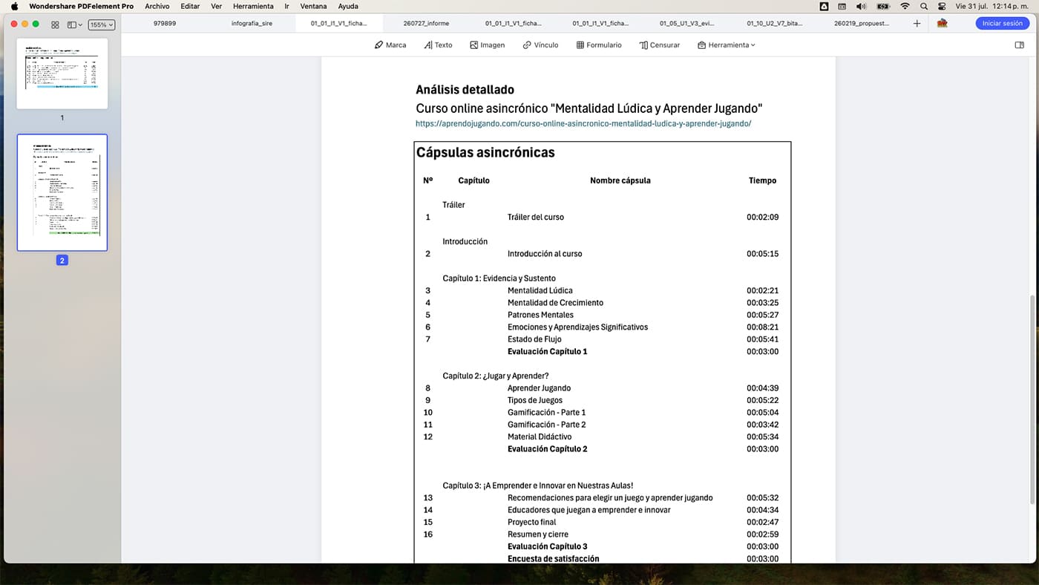Add a new tab with plus icon

pyautogui.click(x=917, y=24)
